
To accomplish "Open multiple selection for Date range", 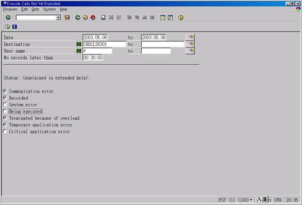I will pos(190,37).
